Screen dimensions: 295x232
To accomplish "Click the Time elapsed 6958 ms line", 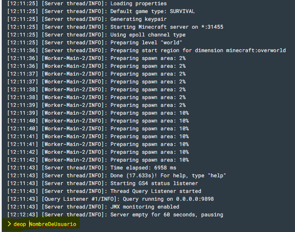I will tap(92, 168).
